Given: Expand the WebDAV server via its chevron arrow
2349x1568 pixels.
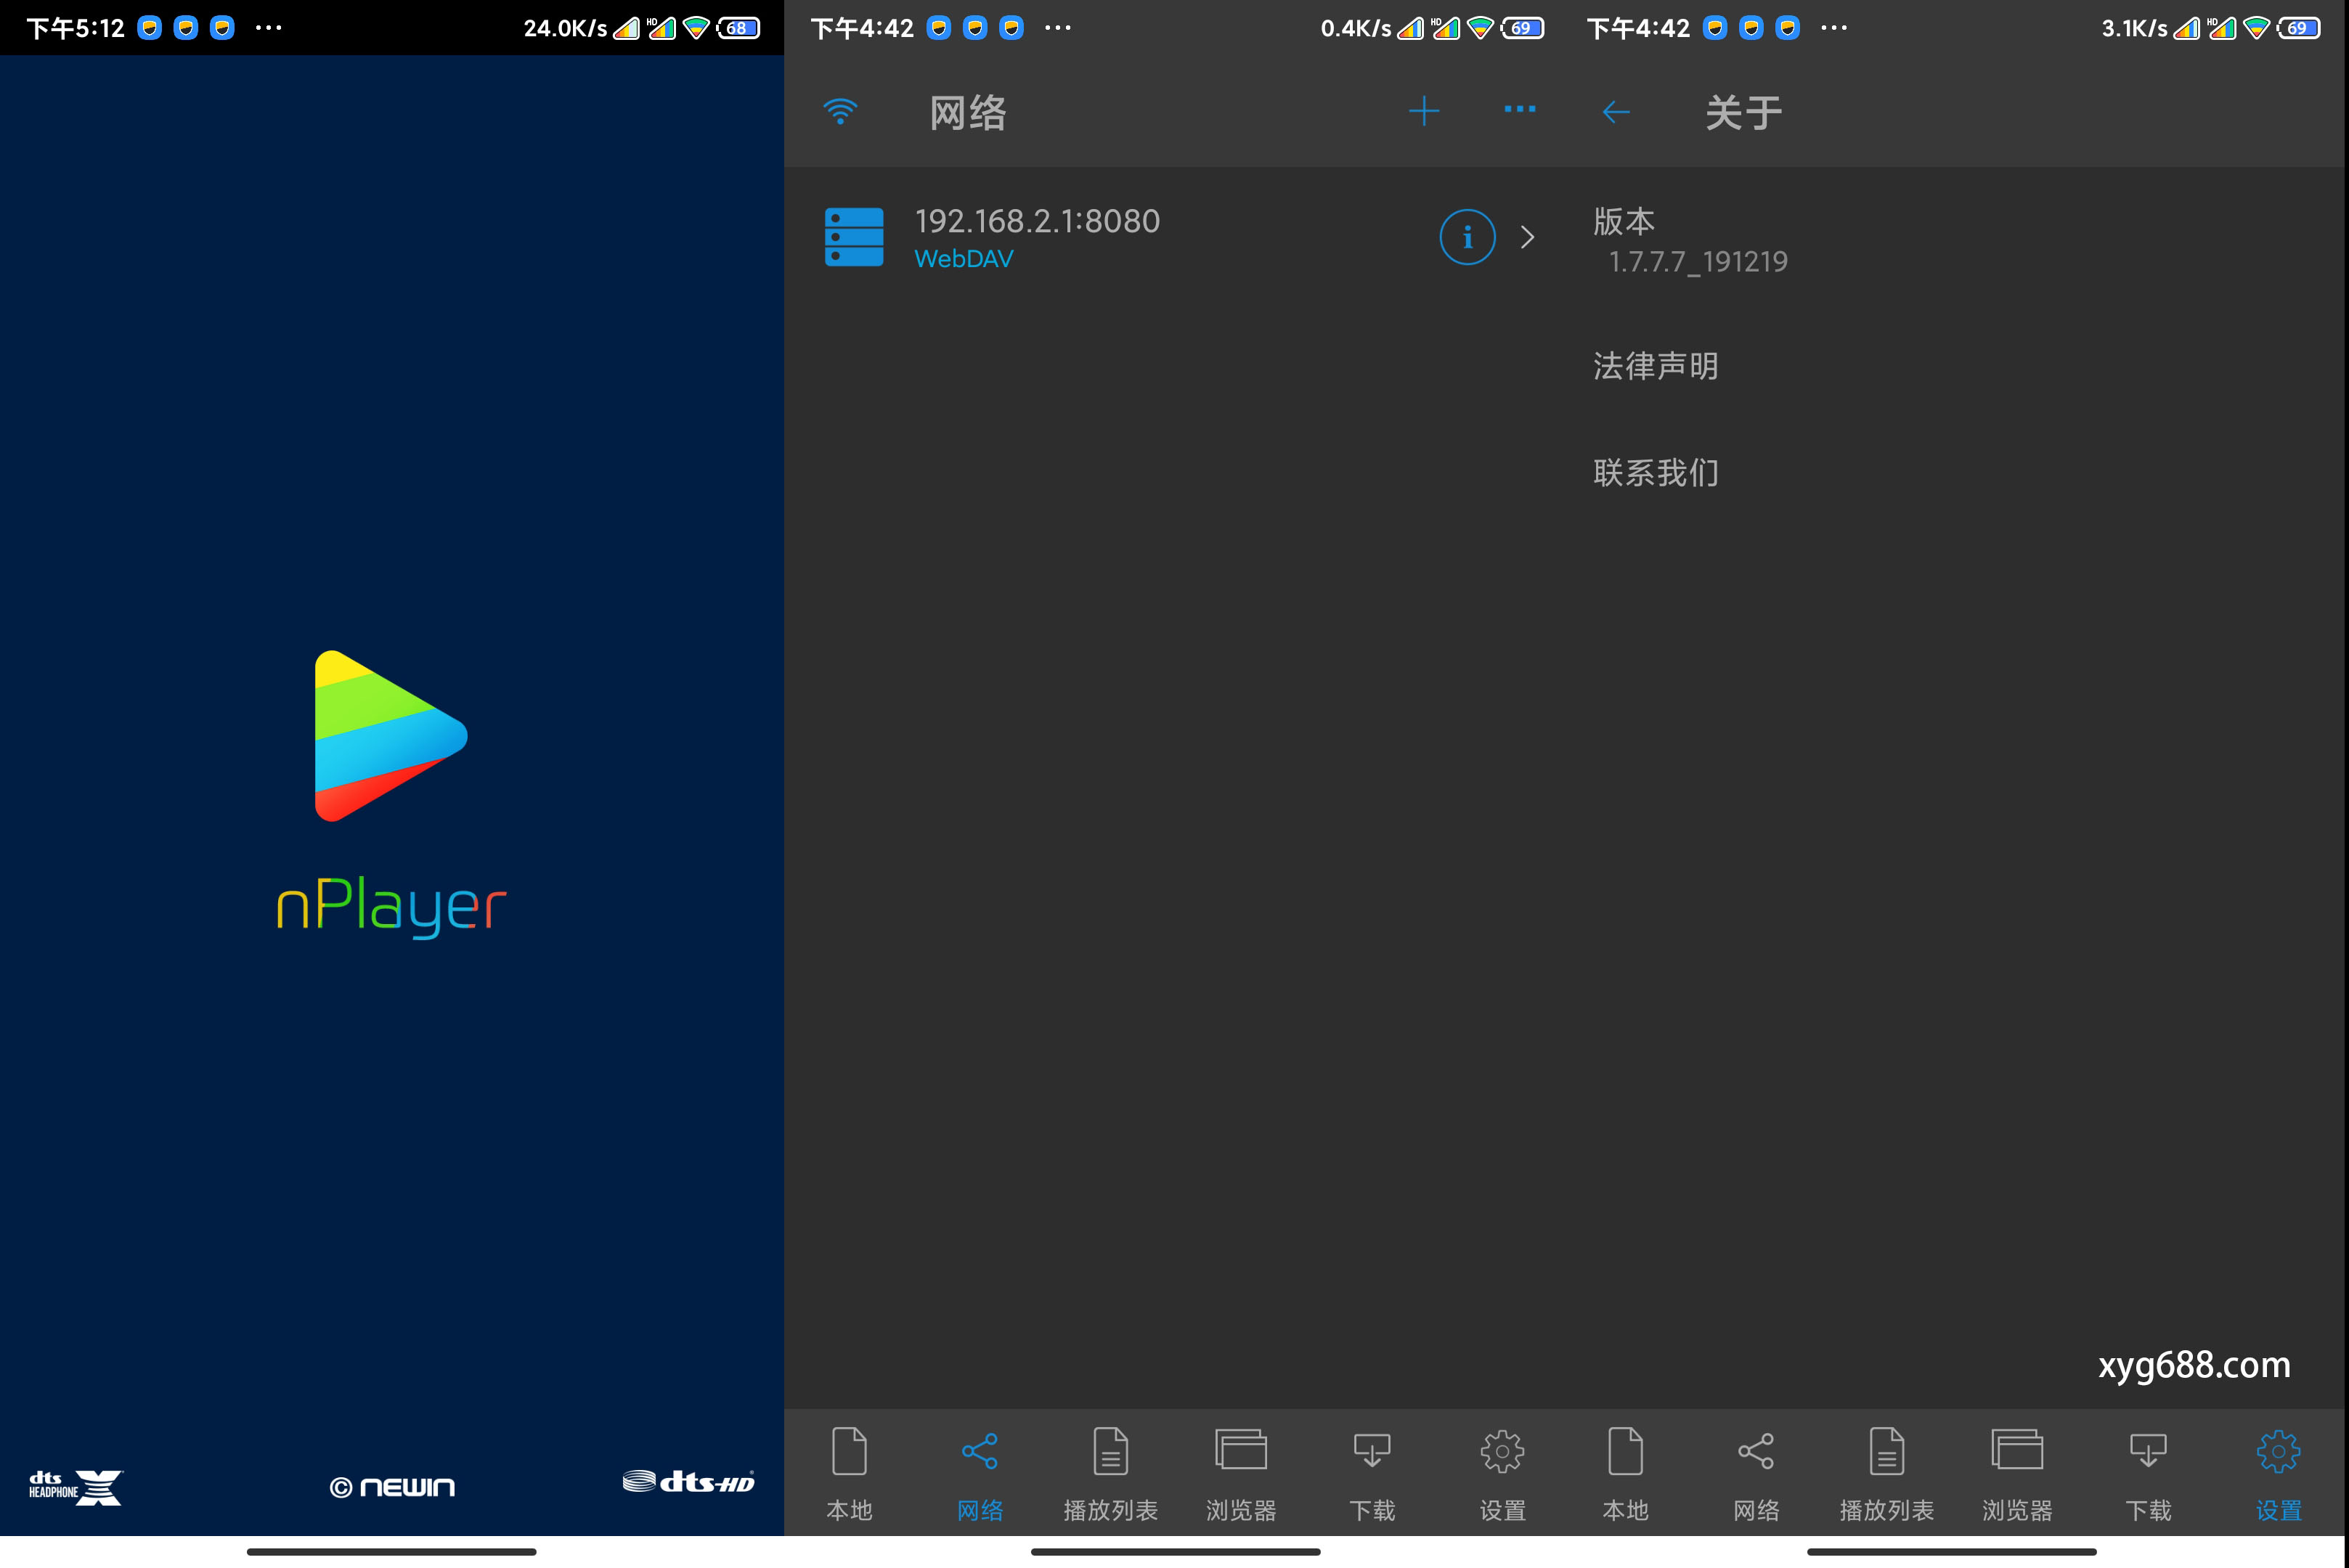Looking at the screenshot, I should coord(1527,237).
